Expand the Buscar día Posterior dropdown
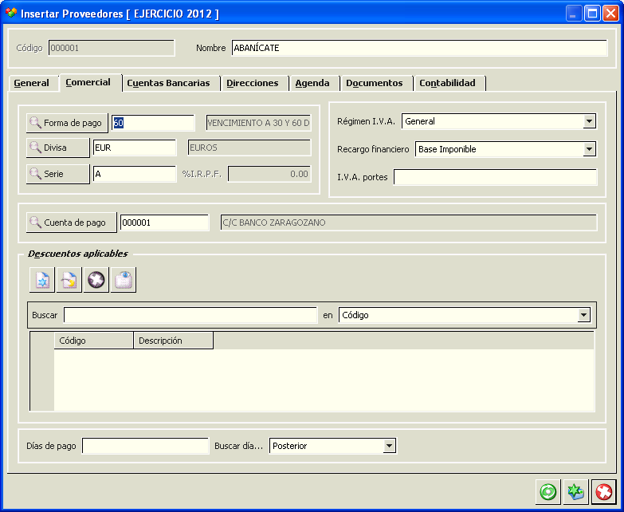The image size is (624, 512). tap(389, 446)
